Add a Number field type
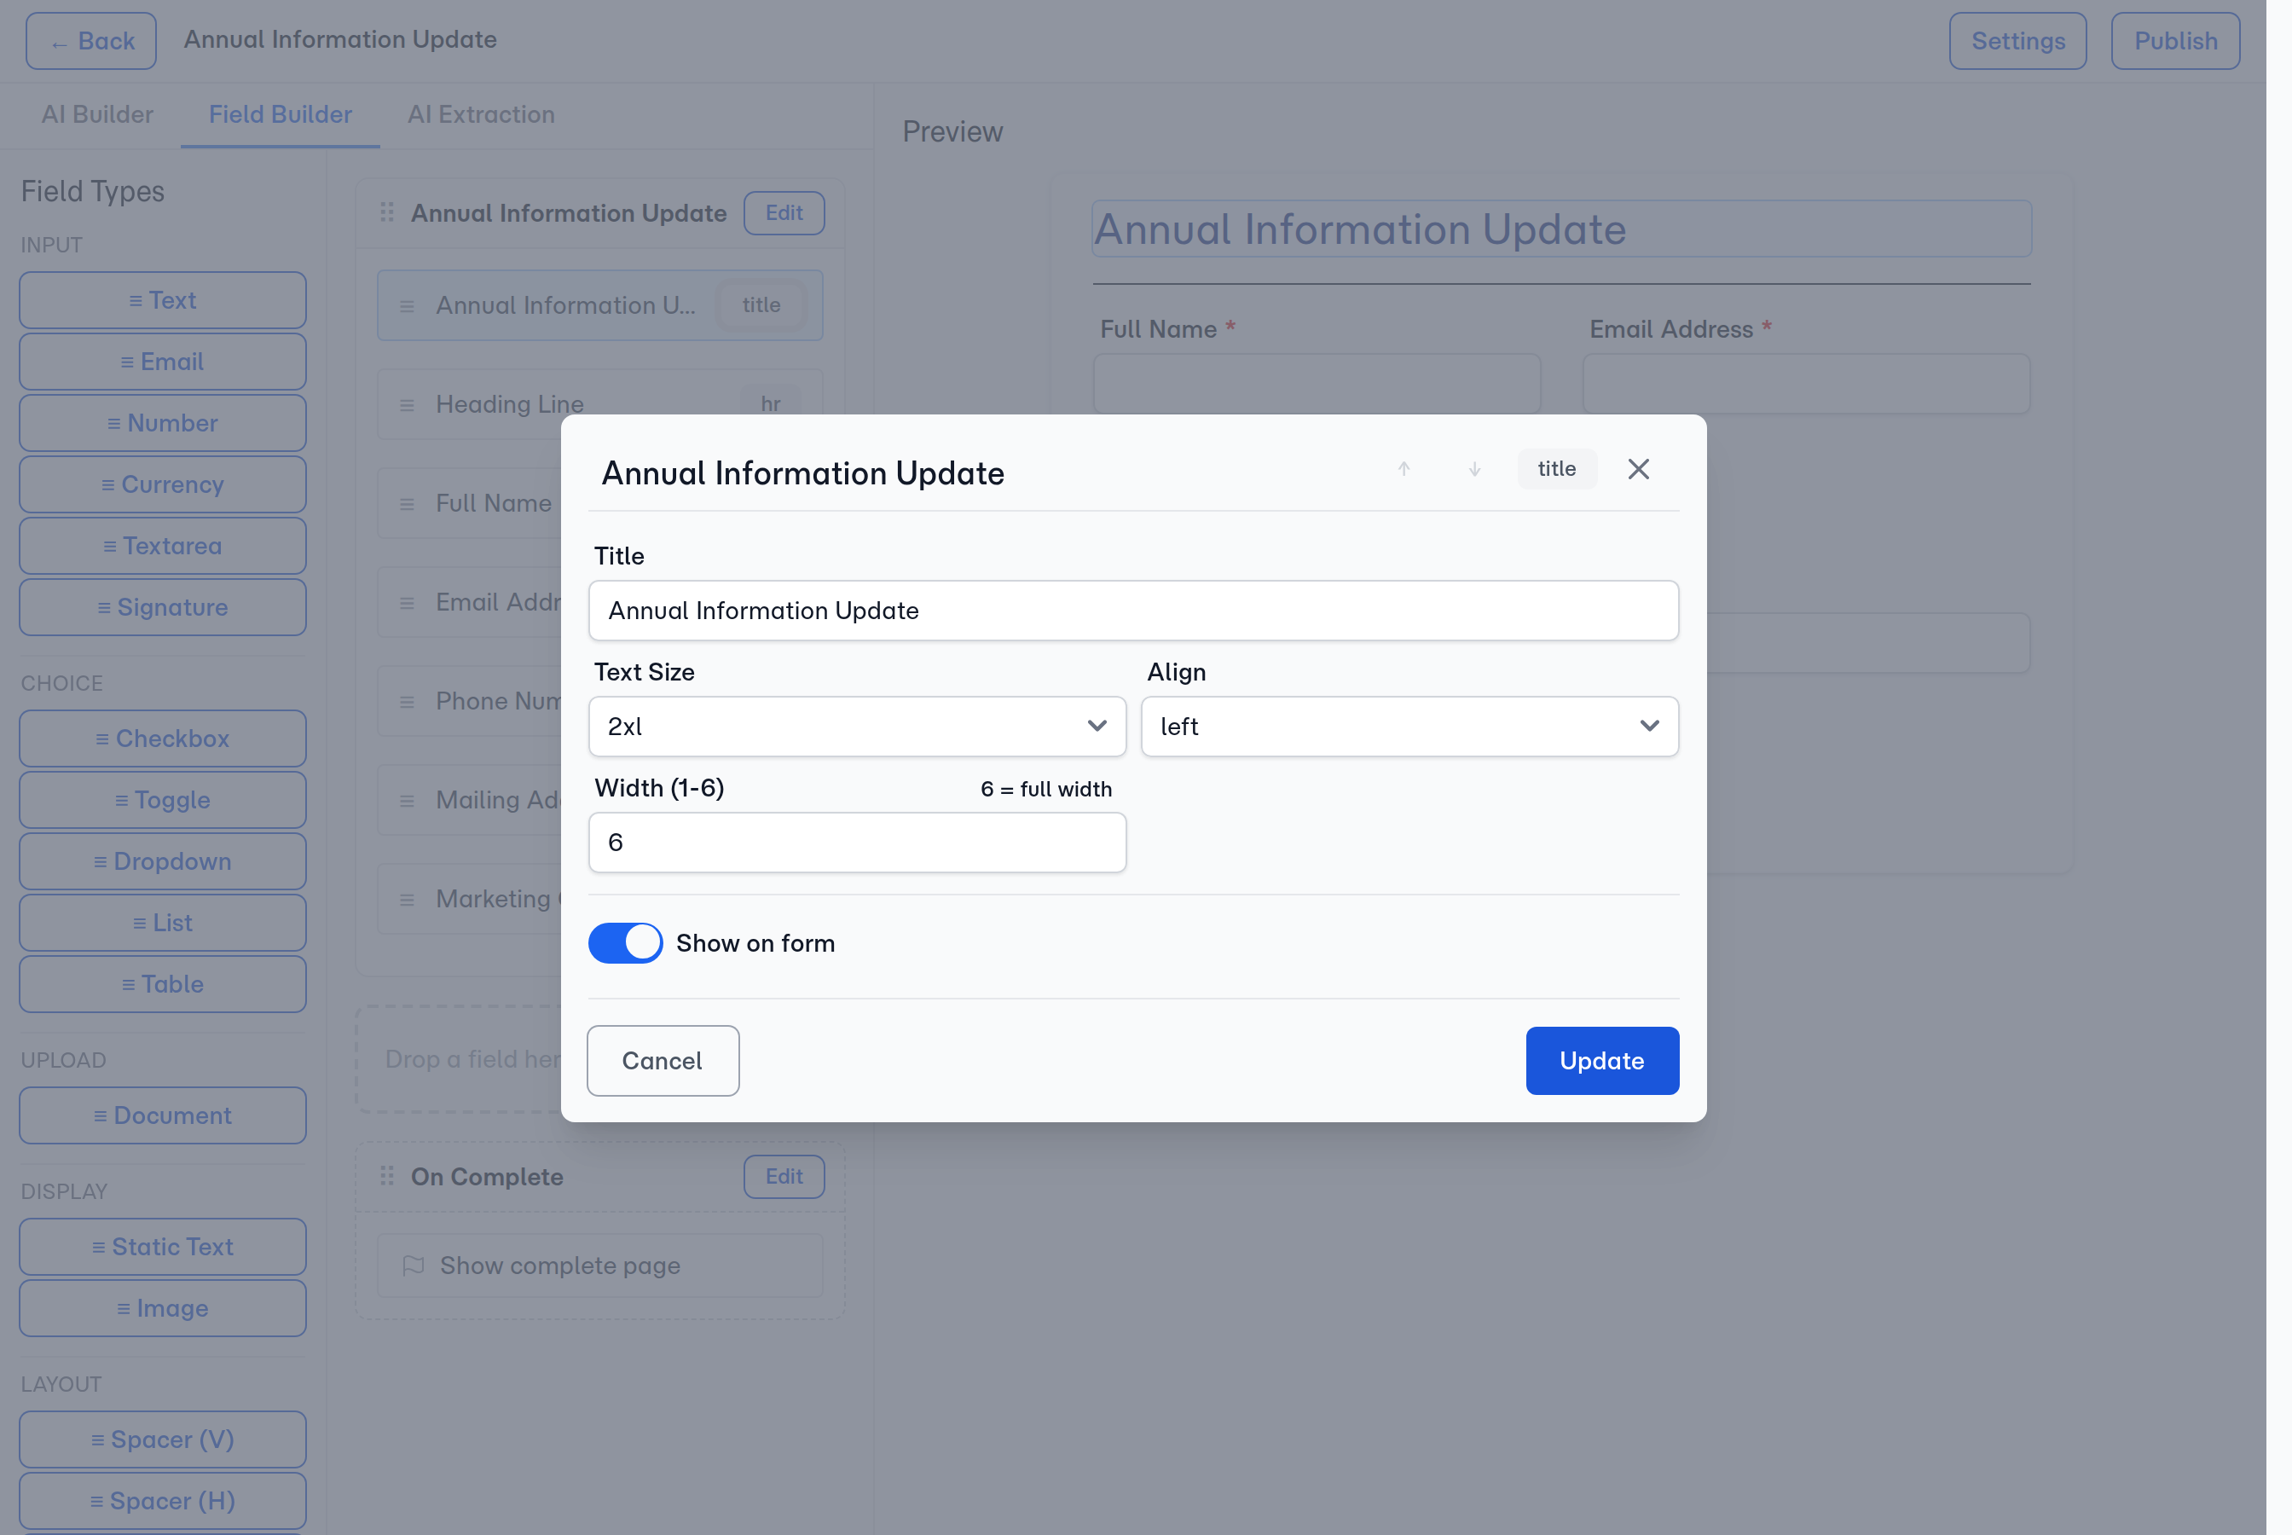This screenshot has height=1535, width=2292. tap(163, 423)
